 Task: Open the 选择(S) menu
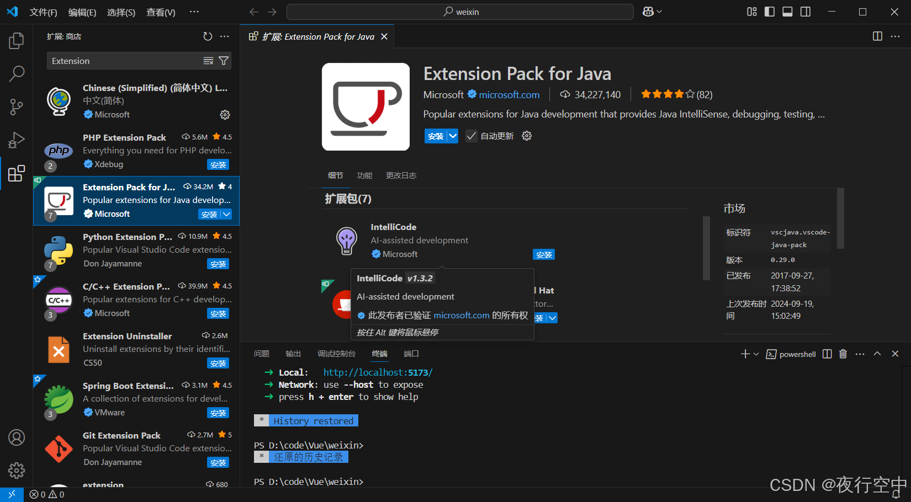click(121, 12)
